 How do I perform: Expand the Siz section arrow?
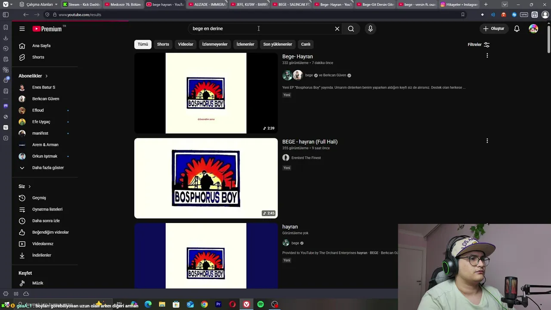click(29, 186)
